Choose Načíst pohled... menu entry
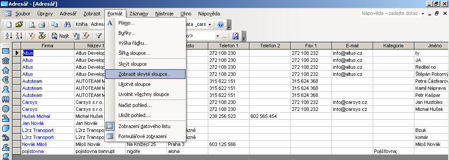 click(146, 105)
